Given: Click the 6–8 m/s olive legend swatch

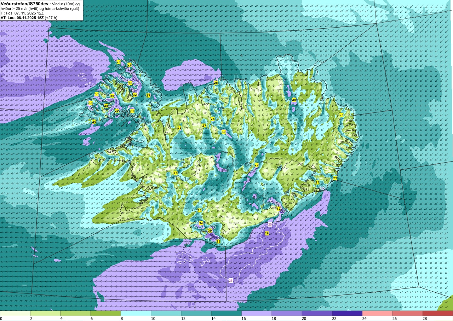Looking at the screenshot, I should click(x=105, y=313).
